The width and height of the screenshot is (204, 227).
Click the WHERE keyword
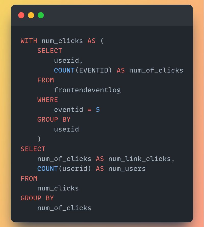pos(48,100)
